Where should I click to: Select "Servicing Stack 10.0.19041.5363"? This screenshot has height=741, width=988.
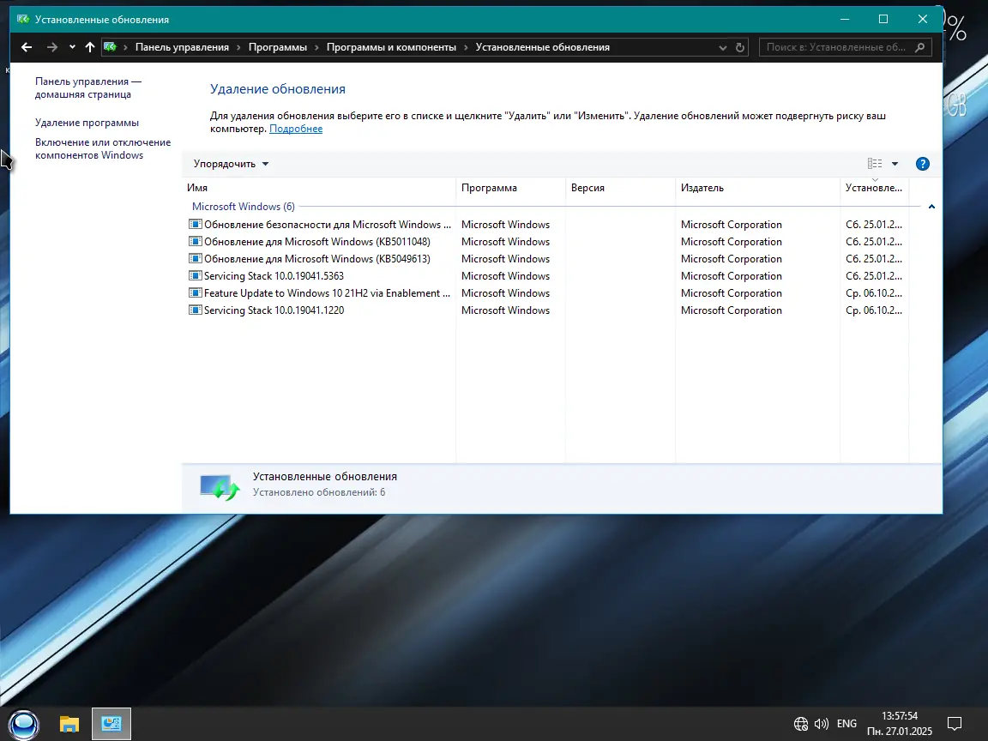[545, 276]
